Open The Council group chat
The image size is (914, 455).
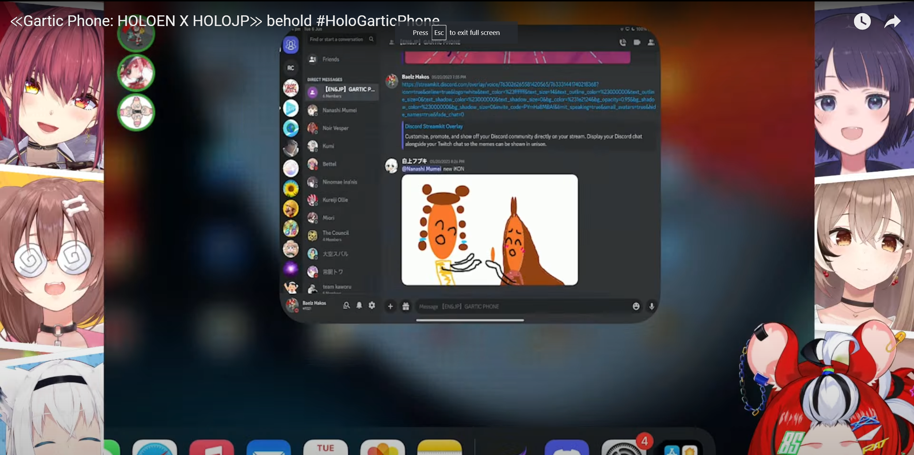pyautogui.click(x=342, y=235)
